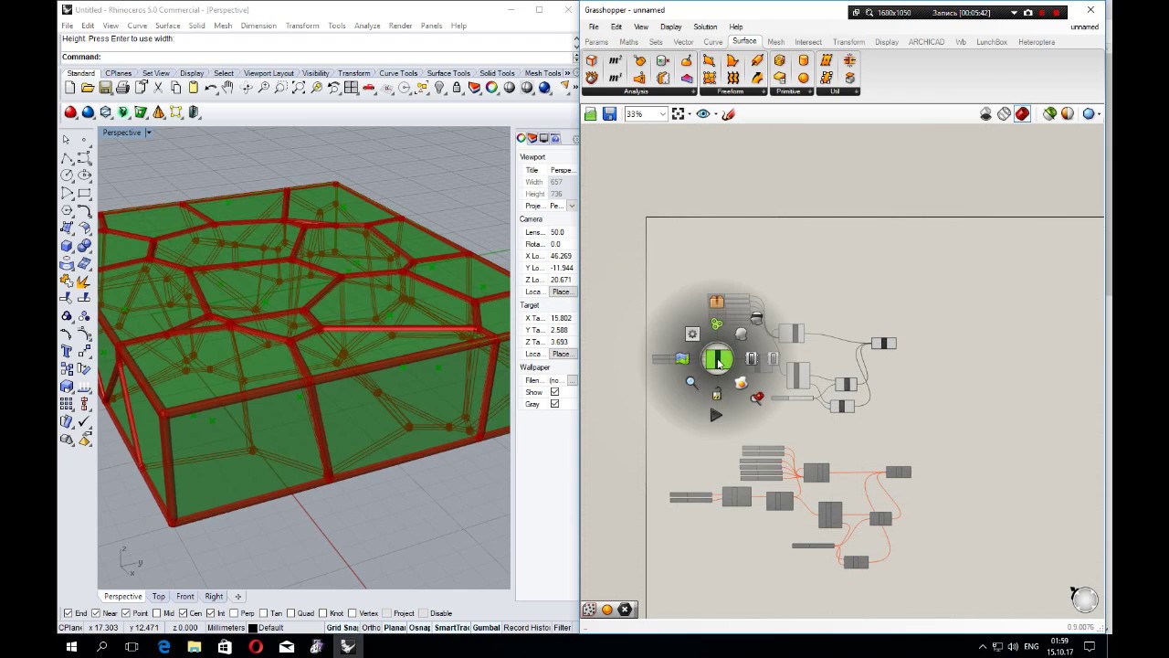Click the four-viewport layout icon
The image size is (1169, 658).
351,88
